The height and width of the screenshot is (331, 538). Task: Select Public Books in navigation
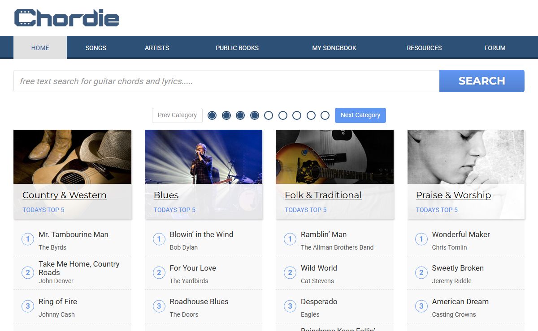click(237, 47)
